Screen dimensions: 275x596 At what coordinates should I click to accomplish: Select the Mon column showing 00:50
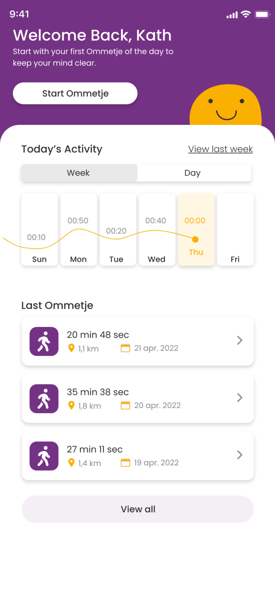(x=78, y=230)
